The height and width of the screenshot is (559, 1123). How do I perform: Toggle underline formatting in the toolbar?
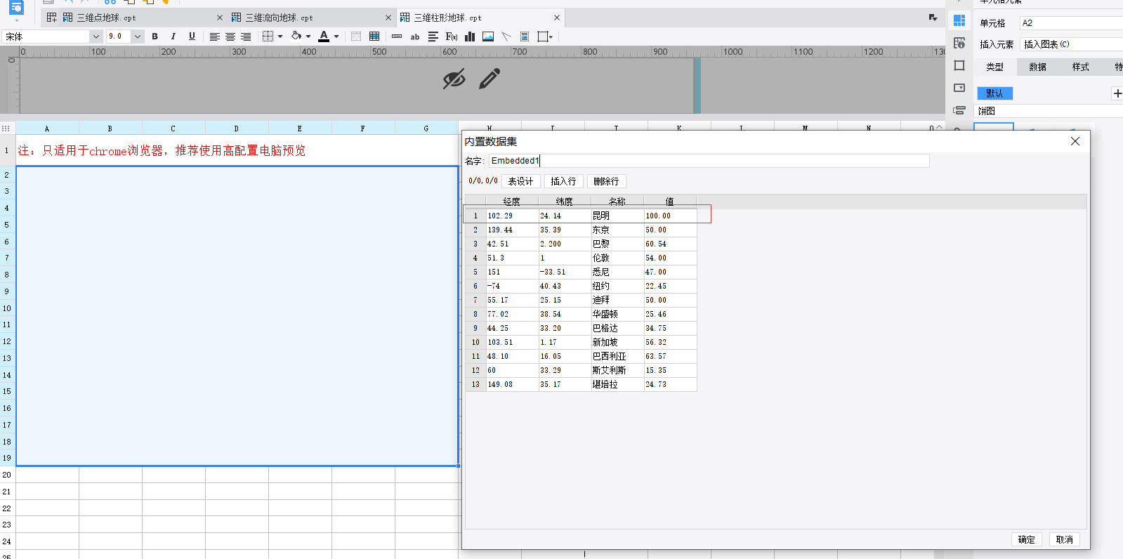tap(192, 37)
